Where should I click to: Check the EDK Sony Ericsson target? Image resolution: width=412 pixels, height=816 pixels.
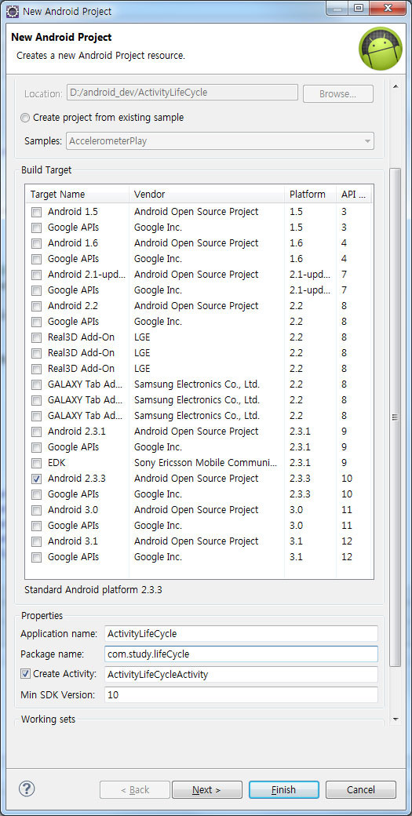[x=36, y=463]
